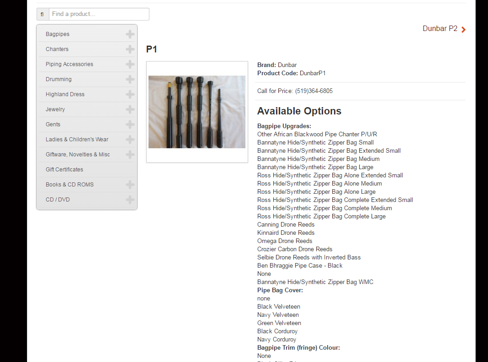Open the Bagpipes menu category
Image resolution: width=488 pixels, height=362 pixels.
click(x=58, y=34)
